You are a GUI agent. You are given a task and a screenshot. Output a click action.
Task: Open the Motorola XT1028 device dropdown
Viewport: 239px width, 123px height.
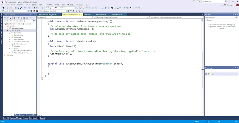pos(14,11)
